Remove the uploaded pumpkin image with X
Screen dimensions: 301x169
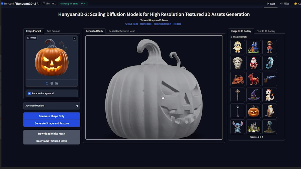pyautogui.click(x=74, y=38)
